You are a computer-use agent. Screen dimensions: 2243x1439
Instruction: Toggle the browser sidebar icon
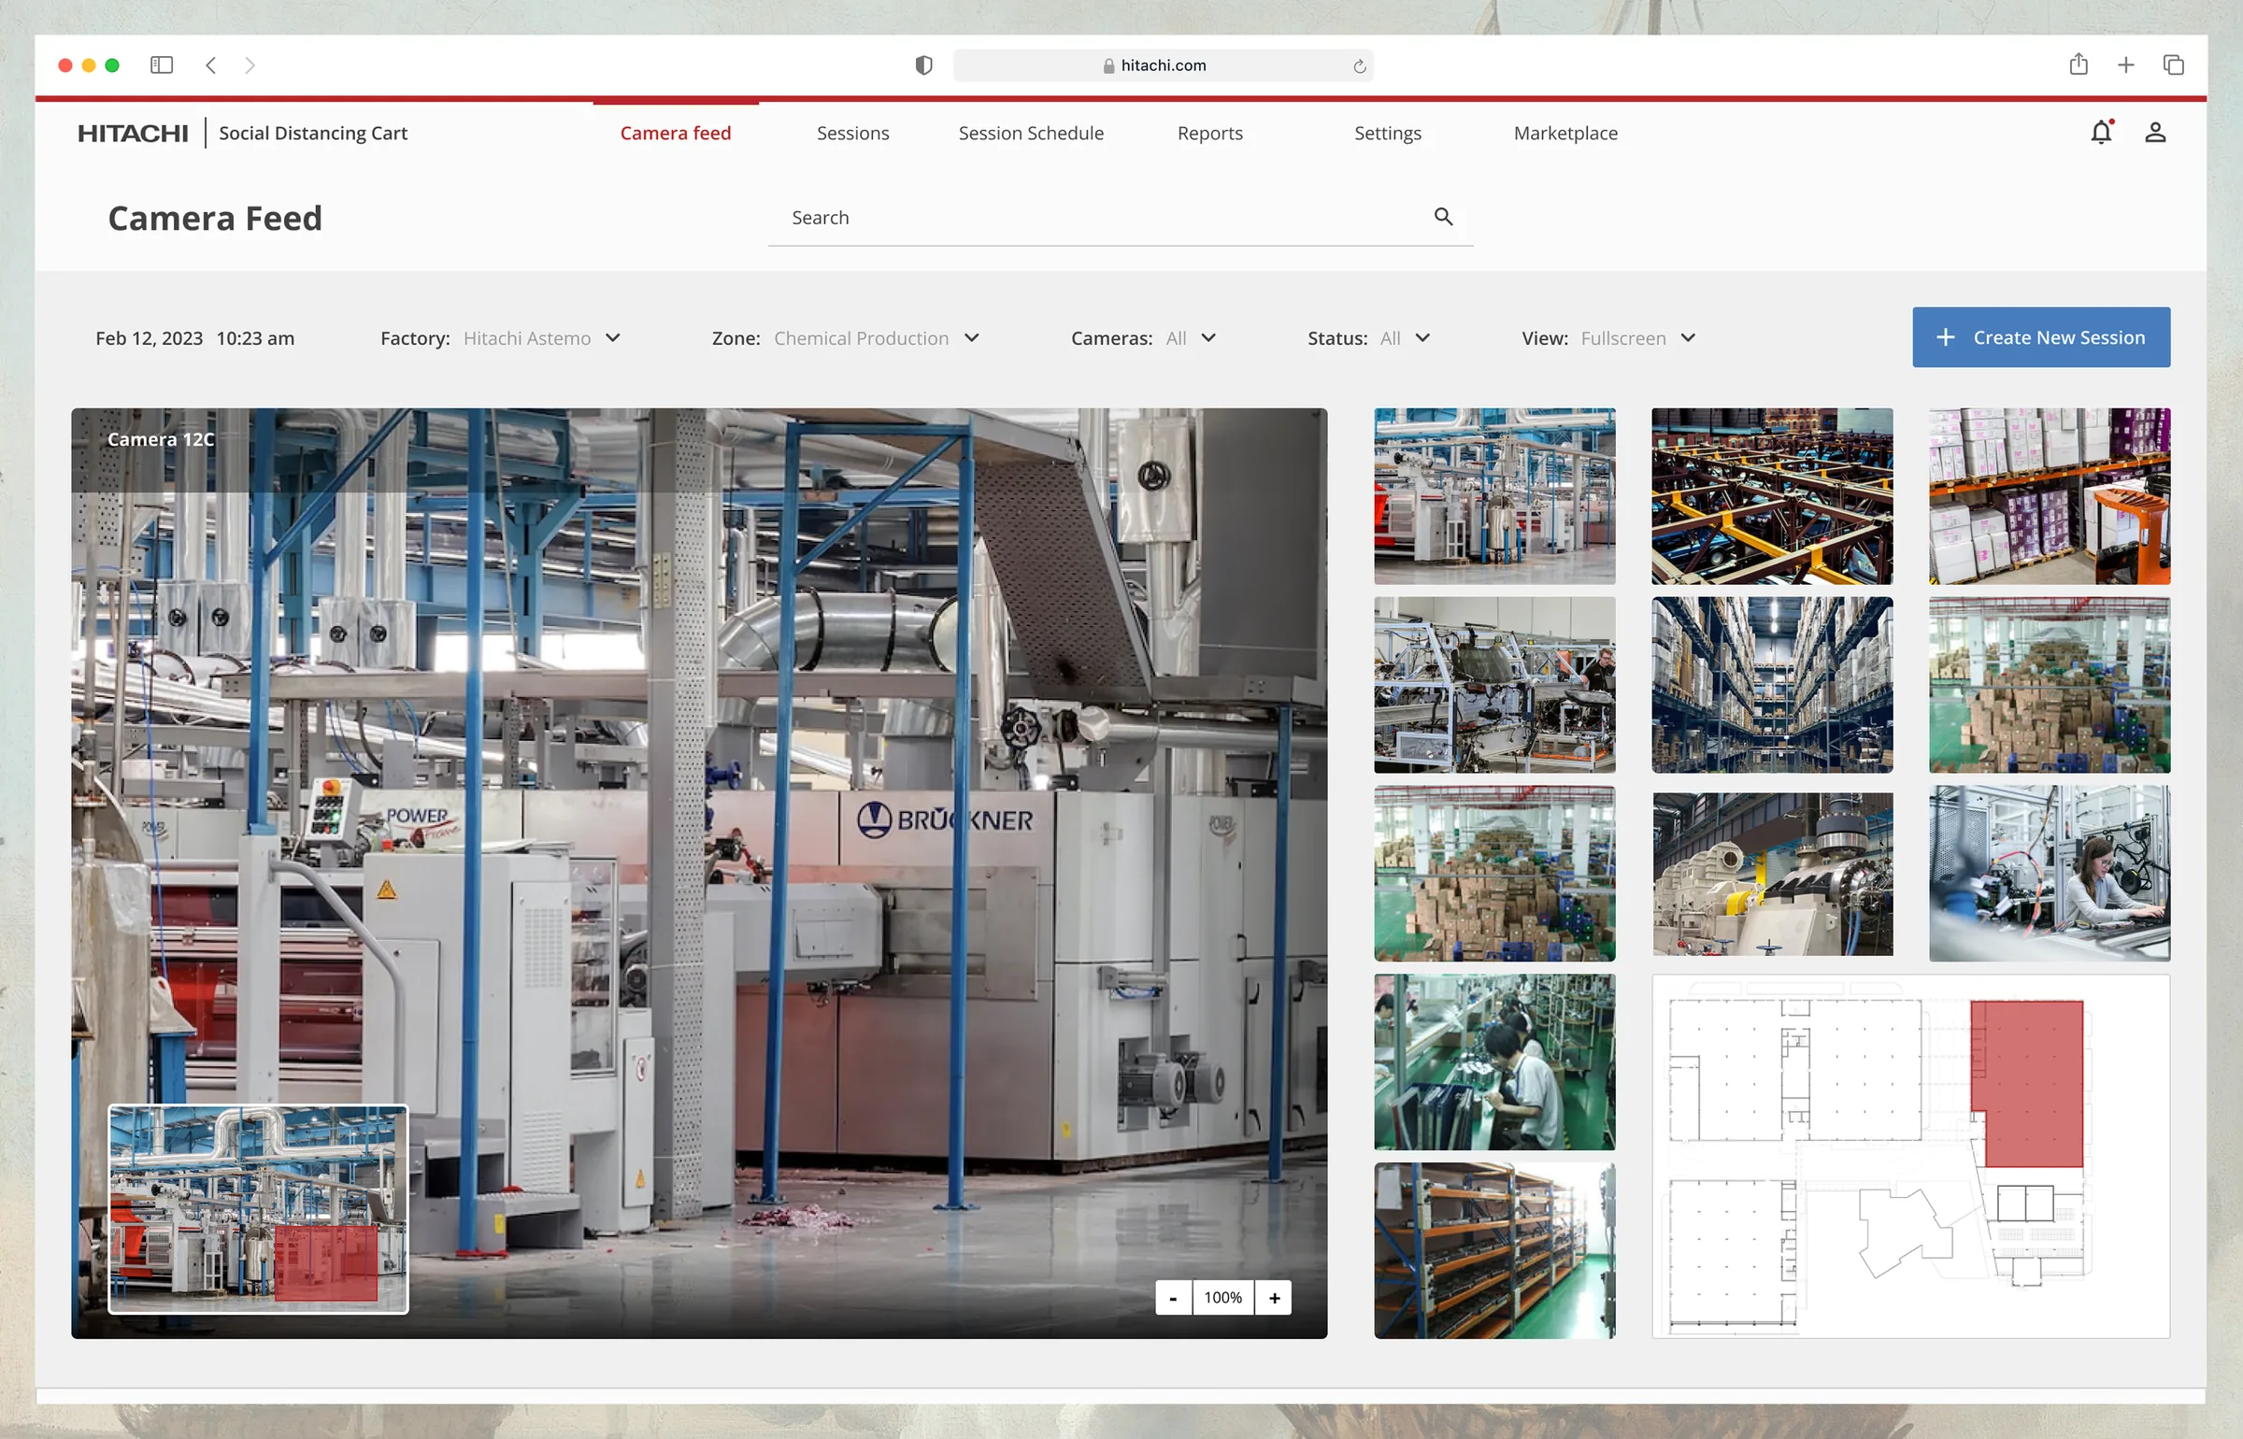(x=162, y=65)
